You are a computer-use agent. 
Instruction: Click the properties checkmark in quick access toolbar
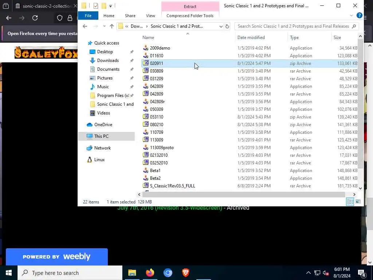[96, 6]
